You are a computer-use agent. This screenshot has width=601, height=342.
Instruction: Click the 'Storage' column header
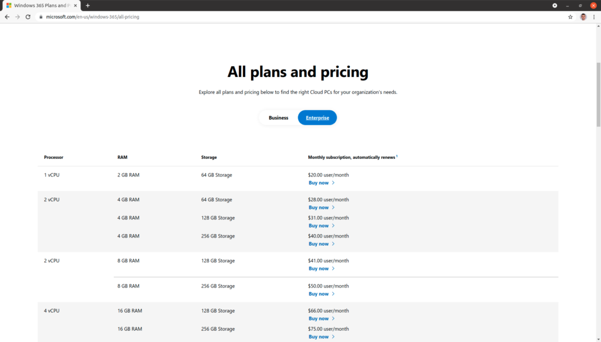coord(209,157)
